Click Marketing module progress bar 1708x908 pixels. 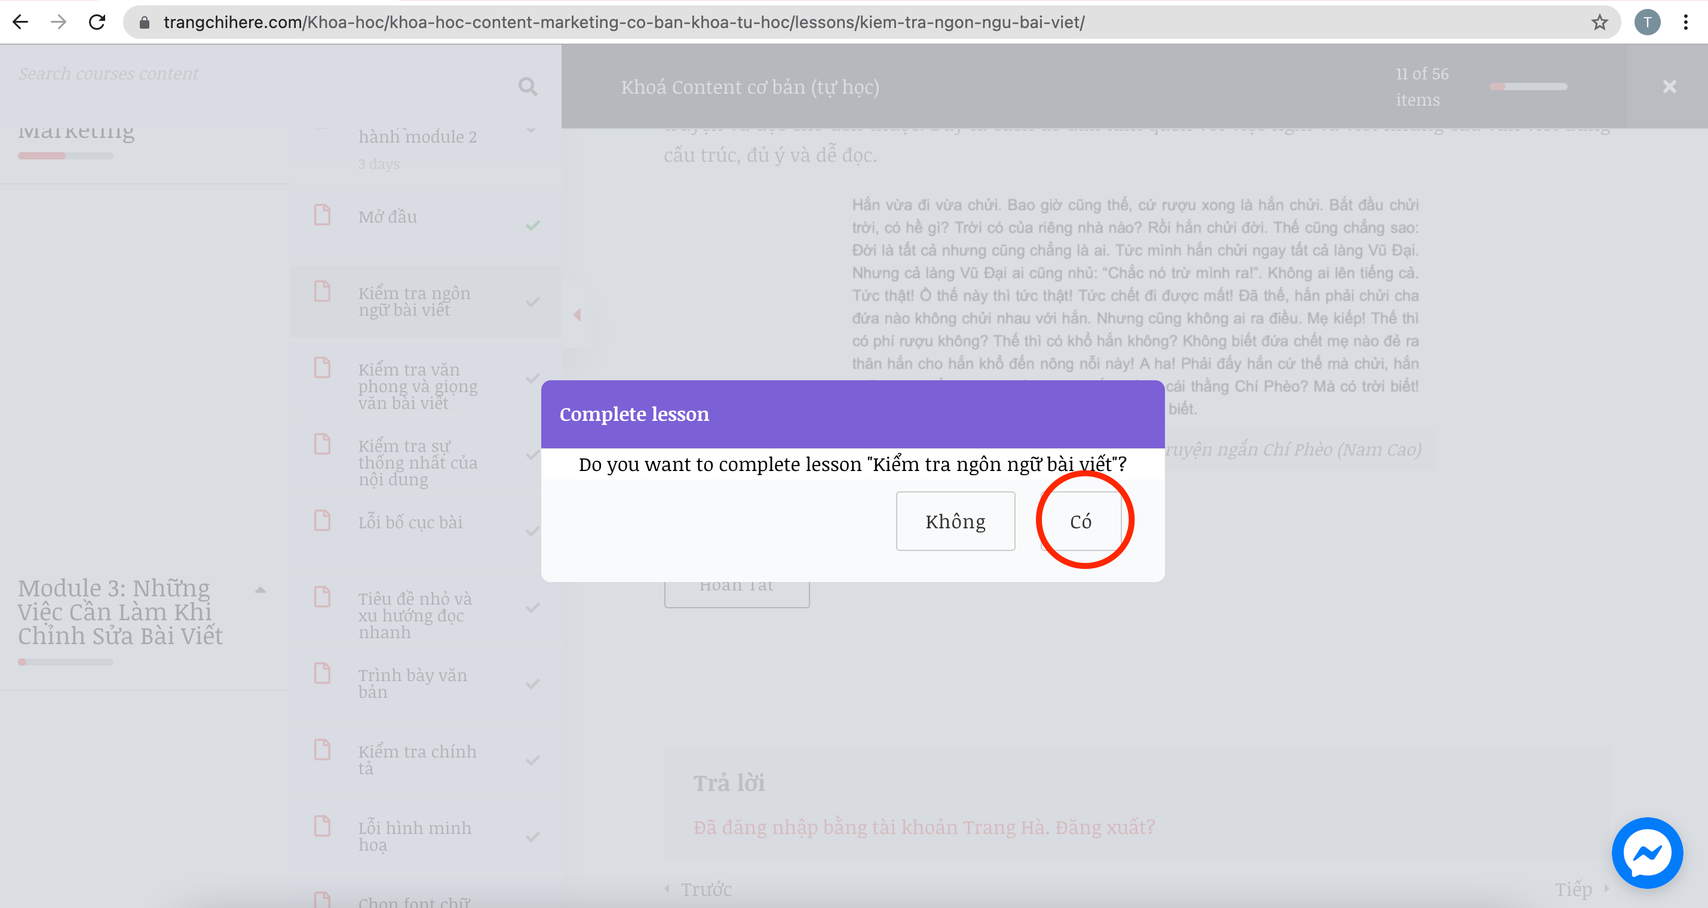click(65, 156)
